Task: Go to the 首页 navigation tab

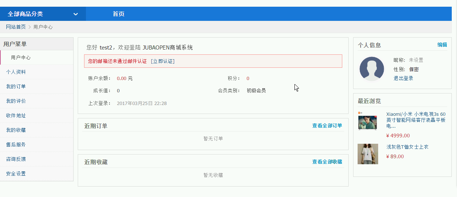Action: point(118,14)
